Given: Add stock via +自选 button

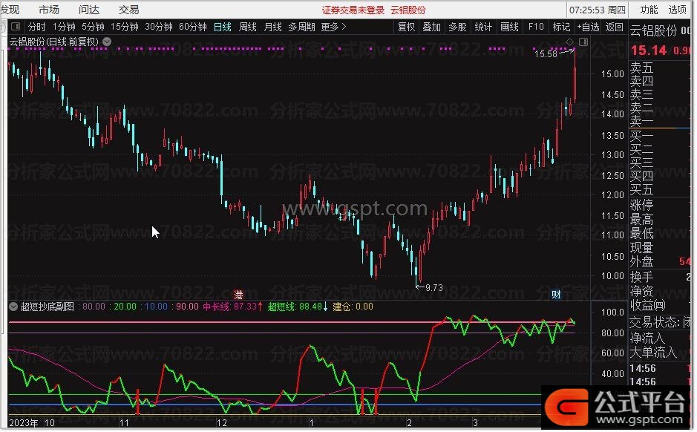Looking at the screenshot, I should (588, 27).
